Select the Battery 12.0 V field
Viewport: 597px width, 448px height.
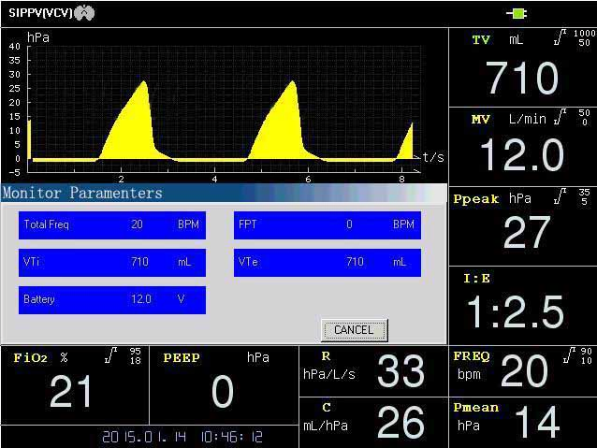pos(111,300)
